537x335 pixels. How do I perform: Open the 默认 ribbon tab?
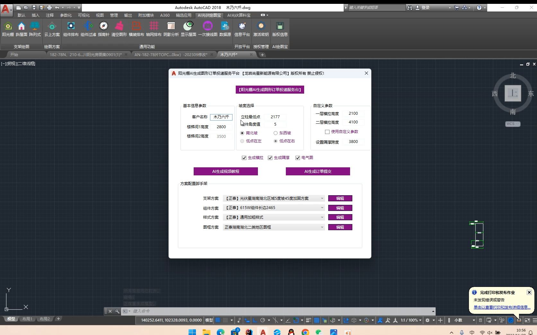[22, 15]
